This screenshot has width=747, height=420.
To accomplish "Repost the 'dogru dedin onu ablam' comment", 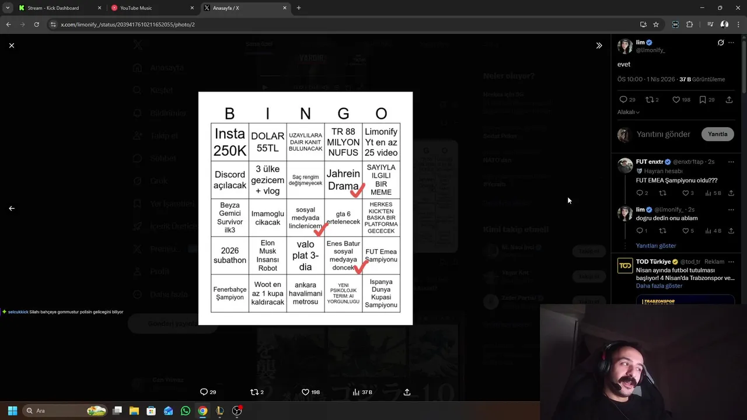I will (x=662, y=231).
